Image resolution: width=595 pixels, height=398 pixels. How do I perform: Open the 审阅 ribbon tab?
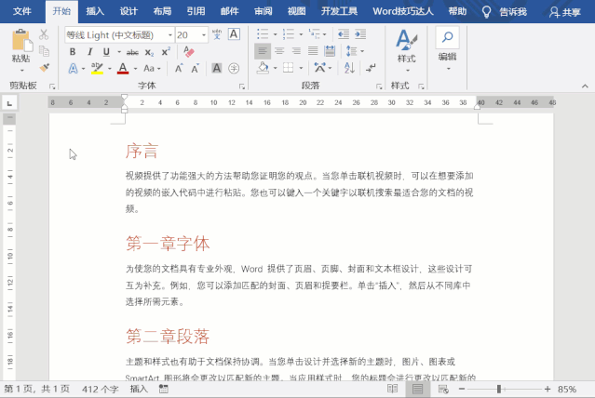coord(264,11)
